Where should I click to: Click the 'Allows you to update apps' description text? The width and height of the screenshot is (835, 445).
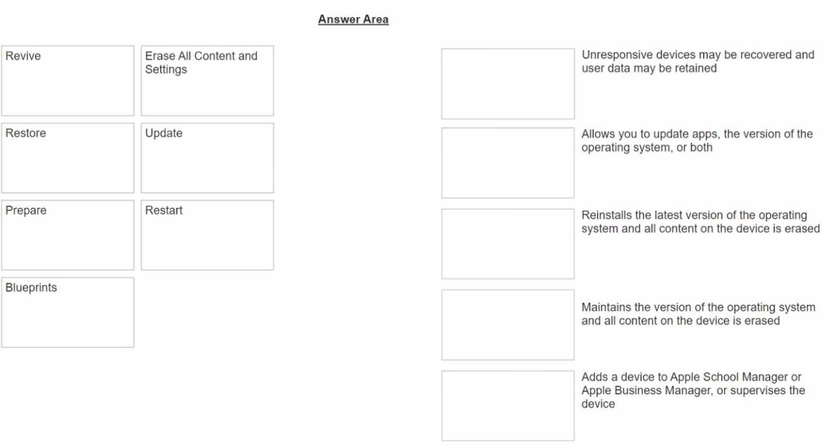click(x=697, y=141)
